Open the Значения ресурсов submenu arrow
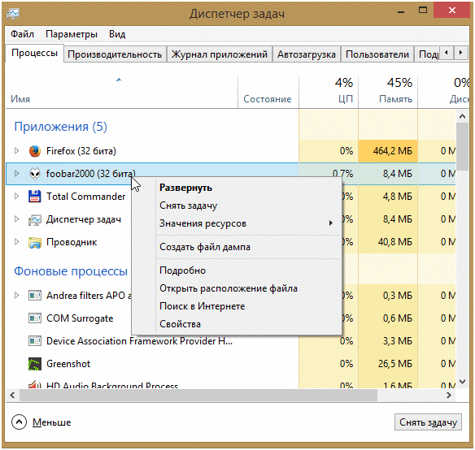 click(x=331, y=223)
